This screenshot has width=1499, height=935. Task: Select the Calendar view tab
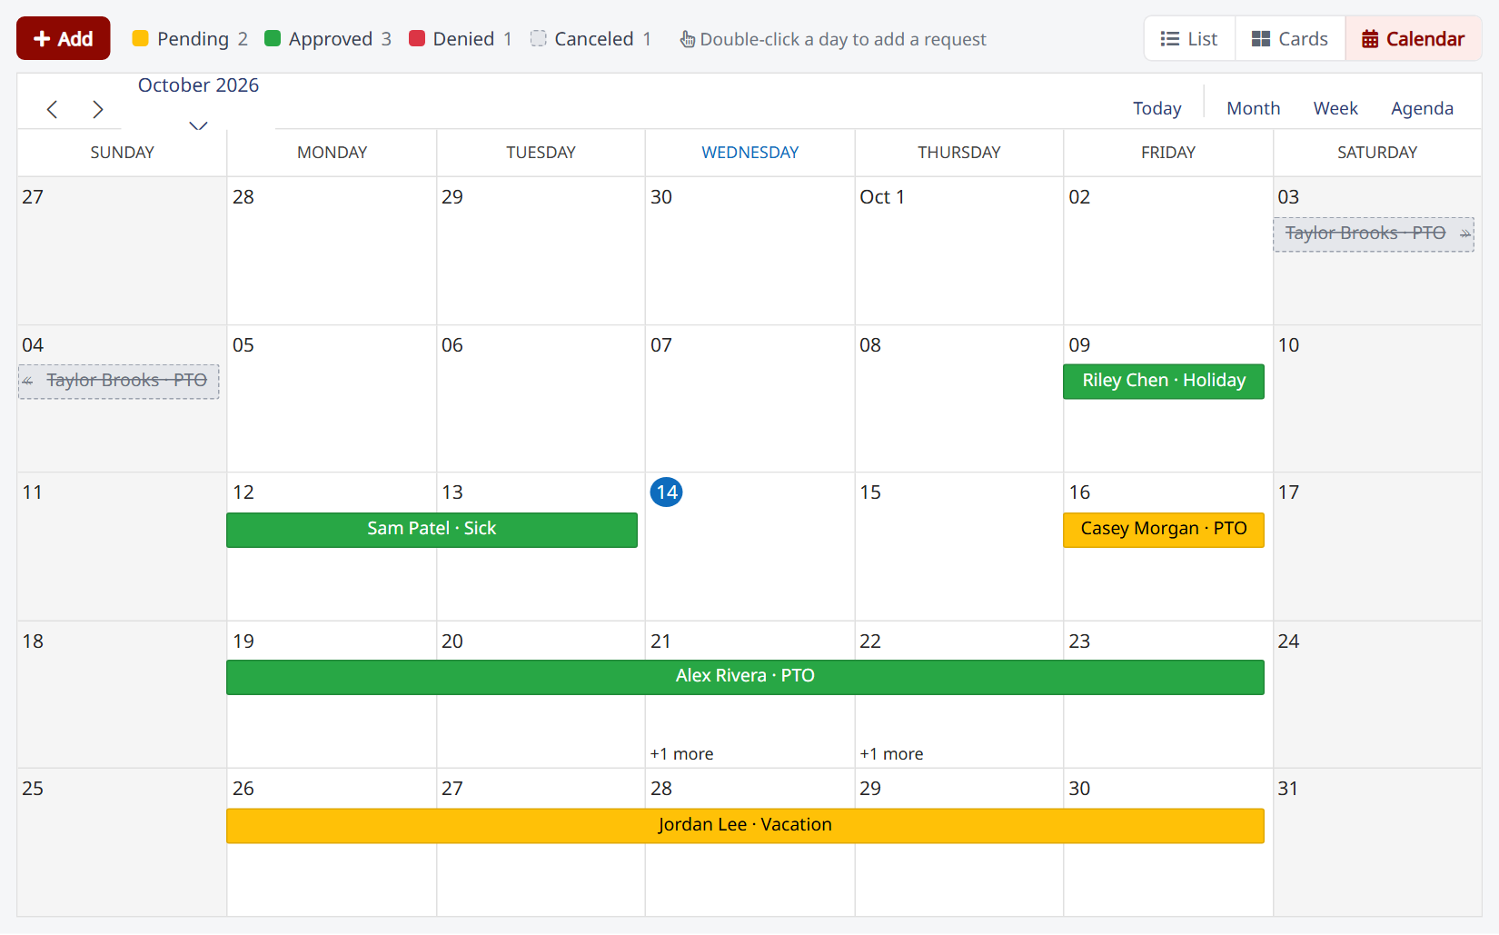point(1414,39)
